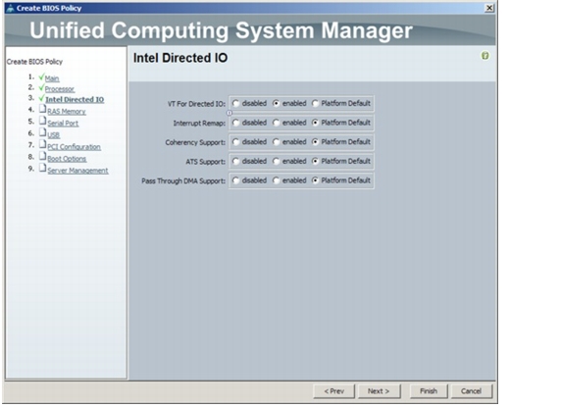The width and height of the screenshot is (561, 408).
Task: Set Pass Through DMA Support to disabled
Action: [235, 180]
